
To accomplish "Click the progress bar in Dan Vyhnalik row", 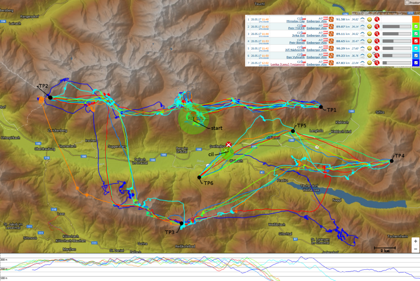I will tap(397, 55).
